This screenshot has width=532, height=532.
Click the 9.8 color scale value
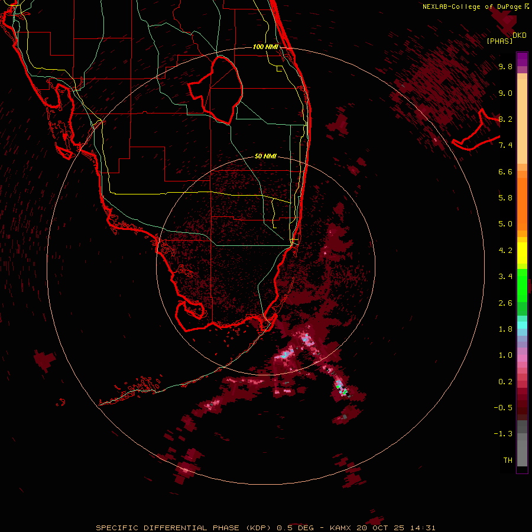click(505, 66)
